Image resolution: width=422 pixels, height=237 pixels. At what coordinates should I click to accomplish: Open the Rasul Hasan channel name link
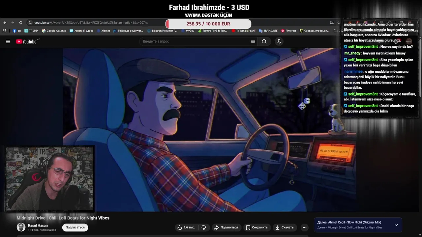[x=38, y=225]
